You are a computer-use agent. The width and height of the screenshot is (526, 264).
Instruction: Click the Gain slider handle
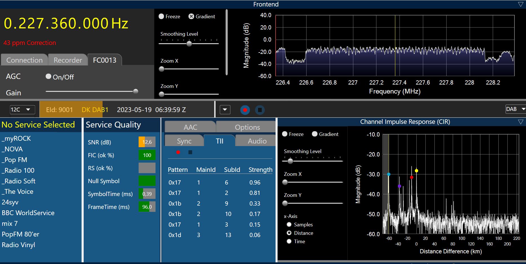[x=136, y=91]
